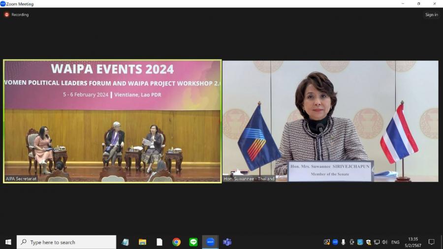The height and width of the screenshot is (249, 443).
Task: Open File Explorer from the taskbar
Action: click(x=142, y=242)
